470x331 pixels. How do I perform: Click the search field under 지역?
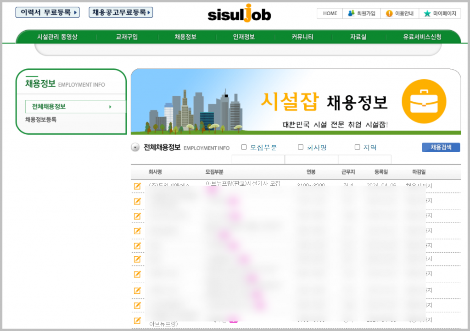click(x=365, y=160)
